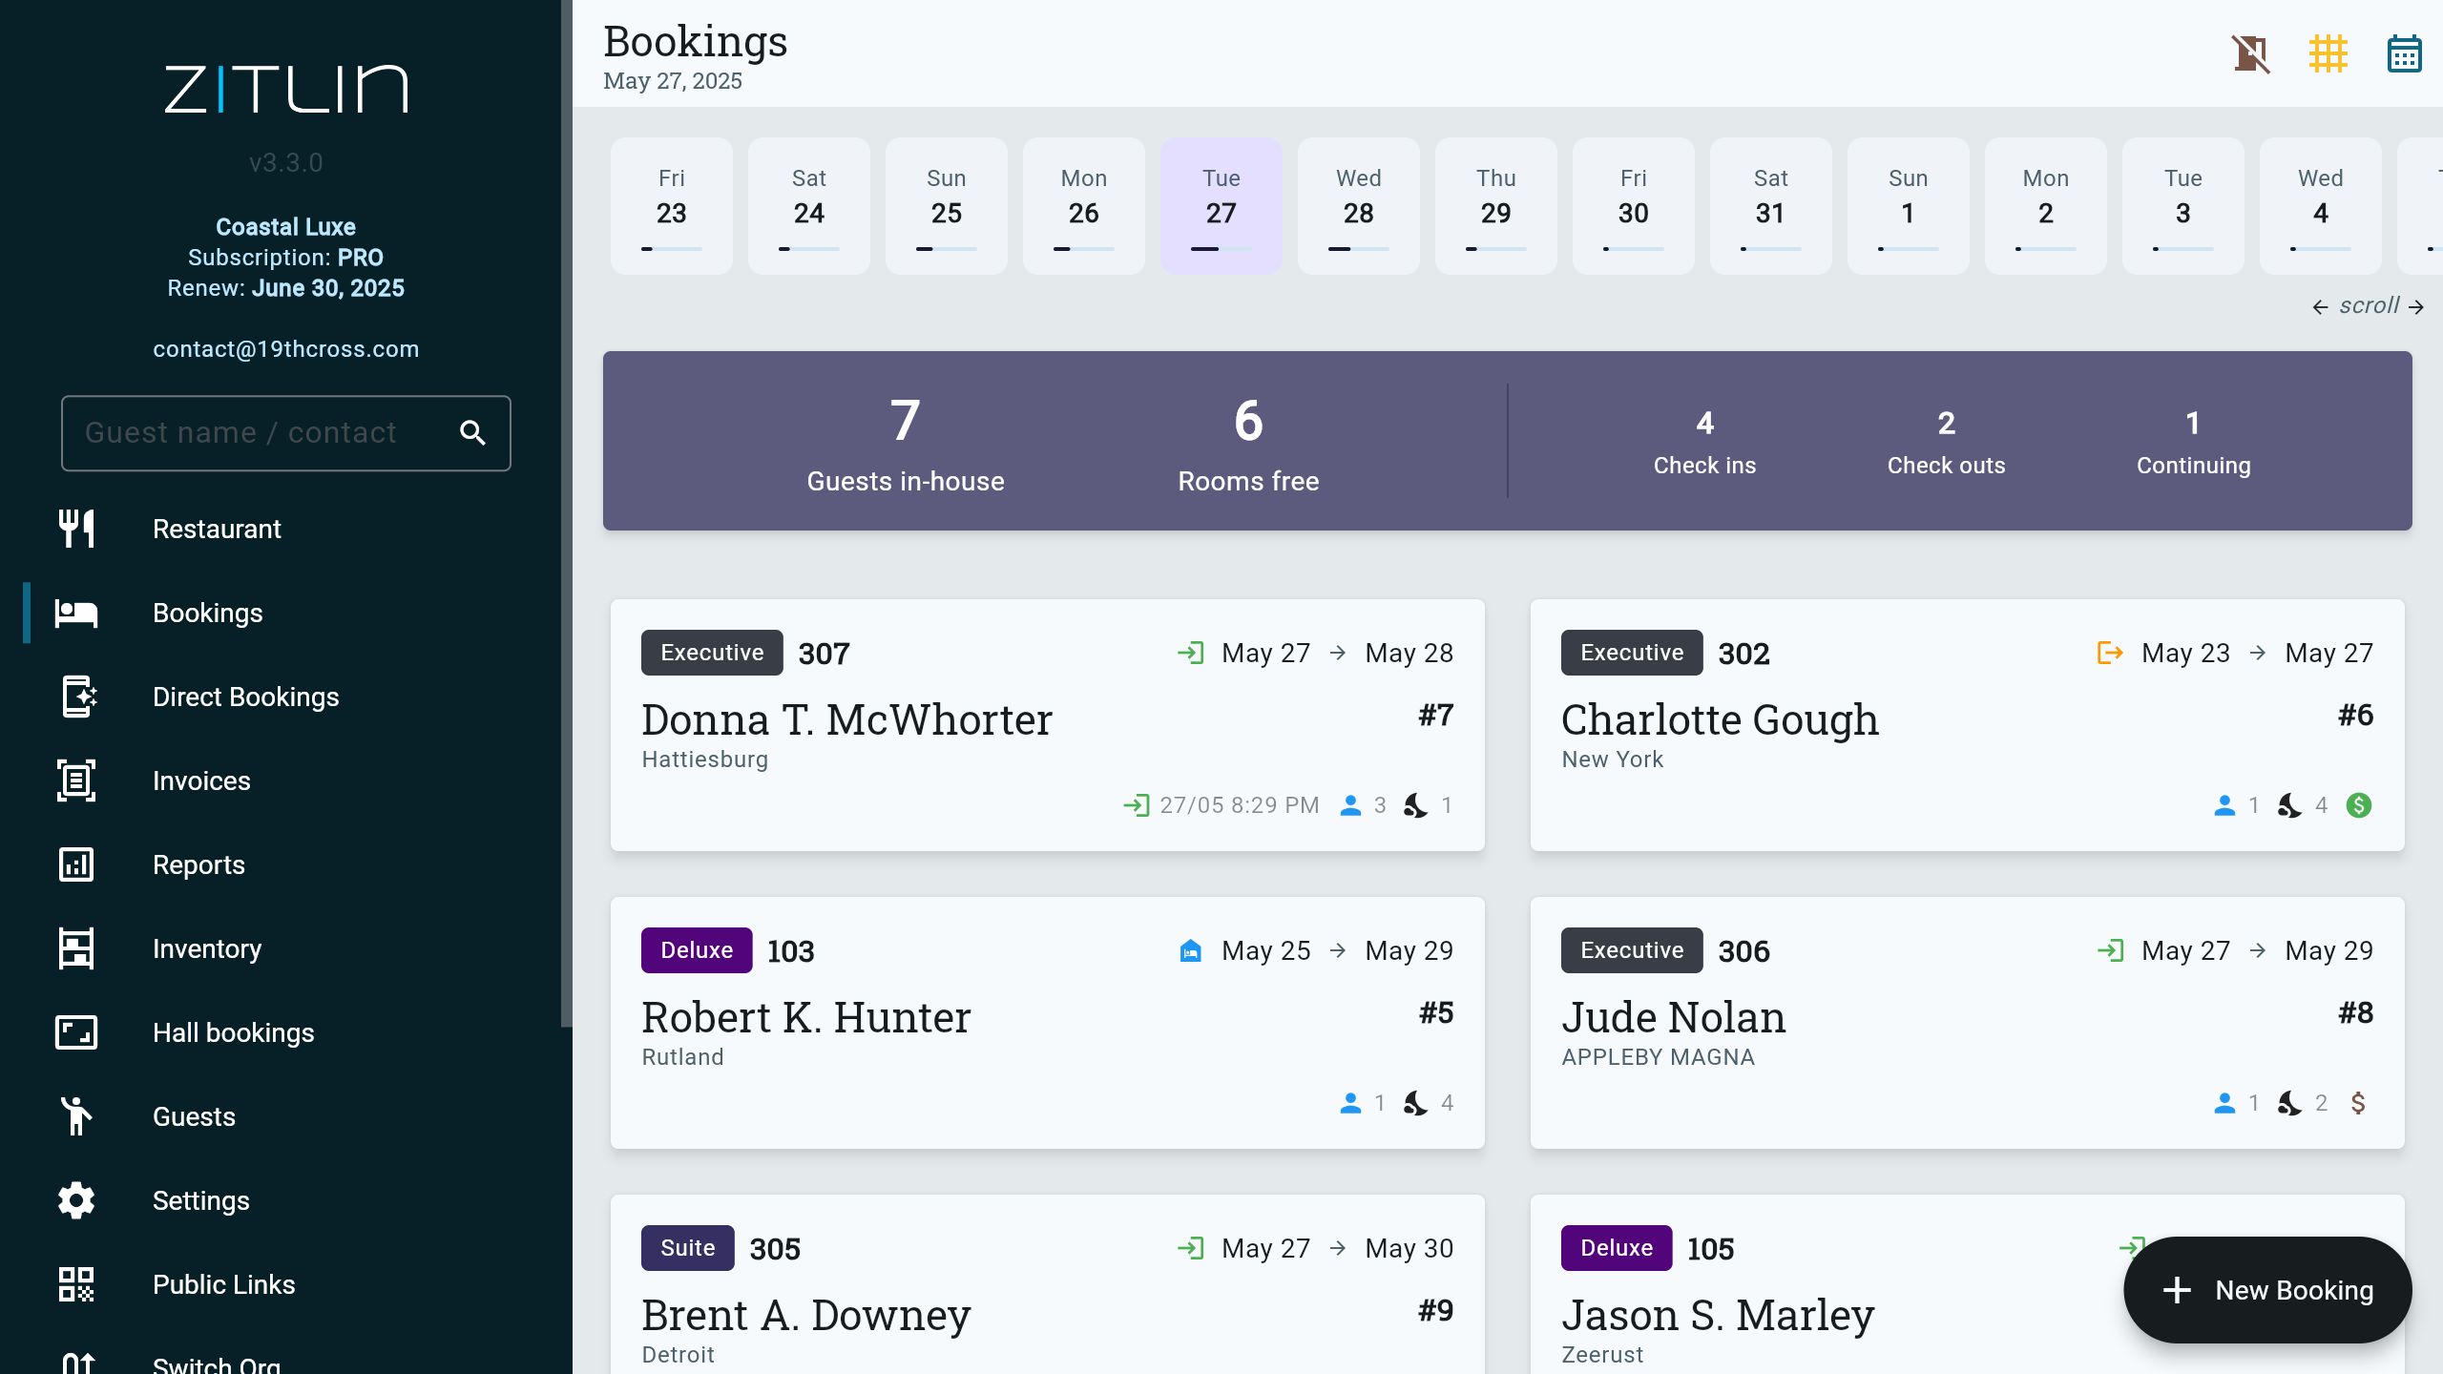Open the Public Links QR icon
This screenshot has height=1374, width=2443.
[76, 1285]
